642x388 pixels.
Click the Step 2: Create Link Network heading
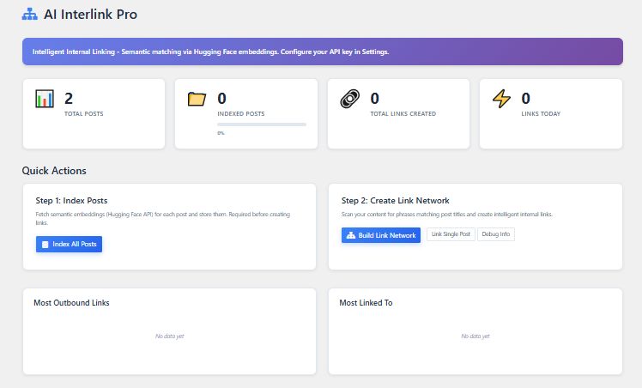click(x=395, y=201)
